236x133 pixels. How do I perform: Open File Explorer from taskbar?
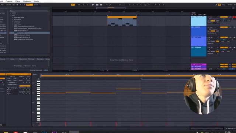6,132
